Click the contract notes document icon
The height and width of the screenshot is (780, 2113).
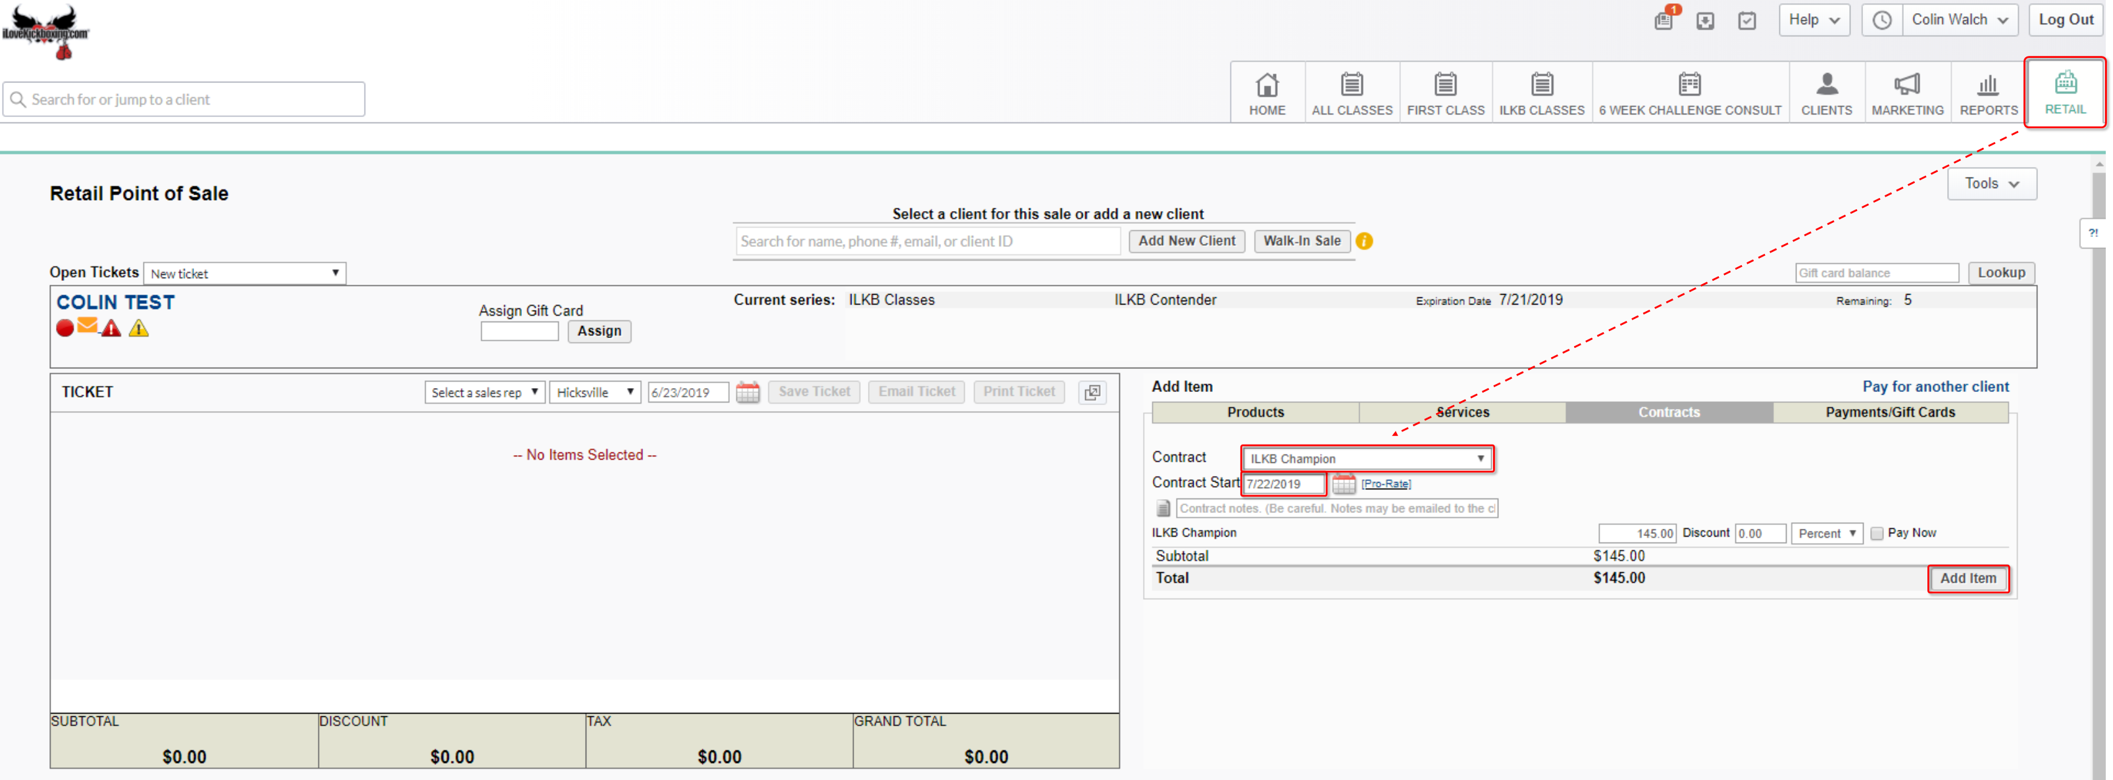coord(1163,508)
